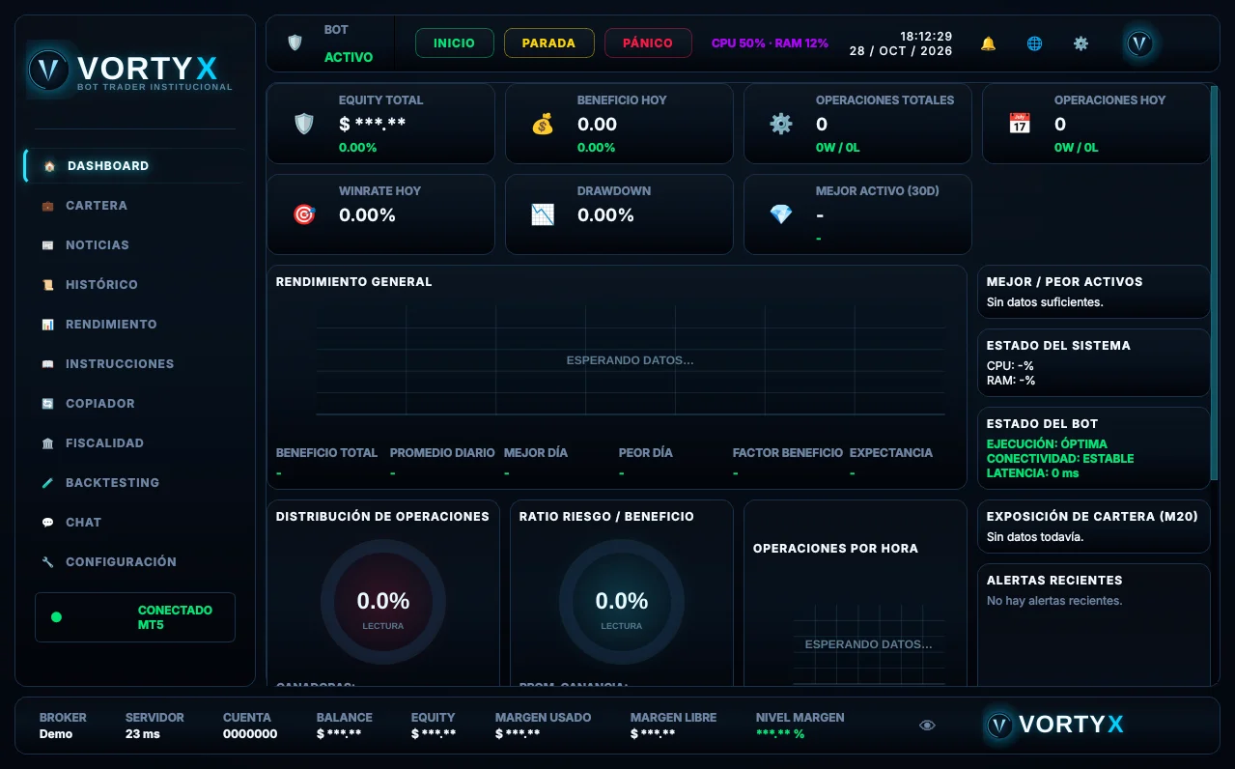Click the CONECTADO MT5 status box
The height and width of the screenshot is (769, 1235).
click(x=135, y=617)
